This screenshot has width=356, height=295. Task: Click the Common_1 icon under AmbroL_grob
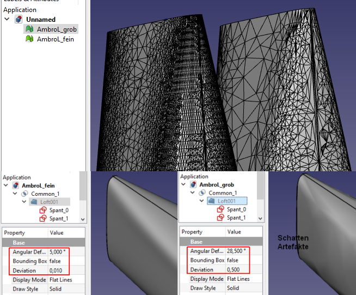202,193
